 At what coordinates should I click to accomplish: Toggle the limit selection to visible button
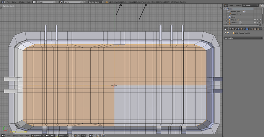point(79,135)
